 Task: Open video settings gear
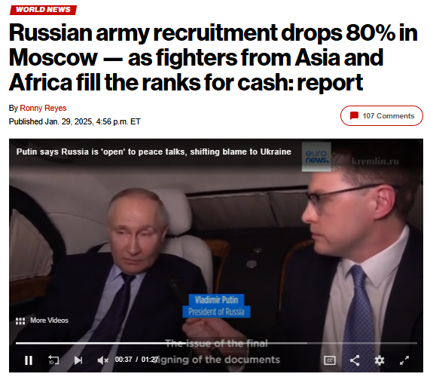pos(380,360)
